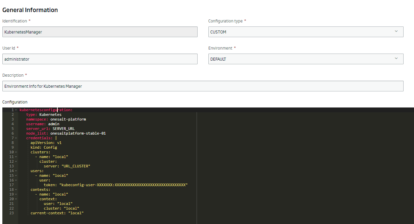
Task: Fold the user block on line 16
Action: [x=15, y=180]
